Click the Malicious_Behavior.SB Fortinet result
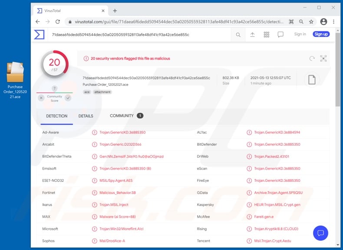Image resolution: width=343 pixels, height=250 pixels. click(x=118, y=193)
